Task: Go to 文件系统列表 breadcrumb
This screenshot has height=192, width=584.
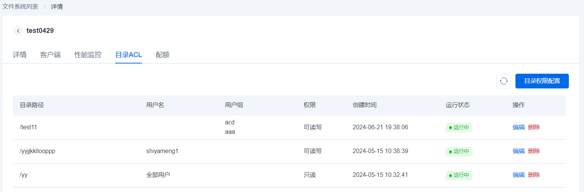Action: point(20,7)
